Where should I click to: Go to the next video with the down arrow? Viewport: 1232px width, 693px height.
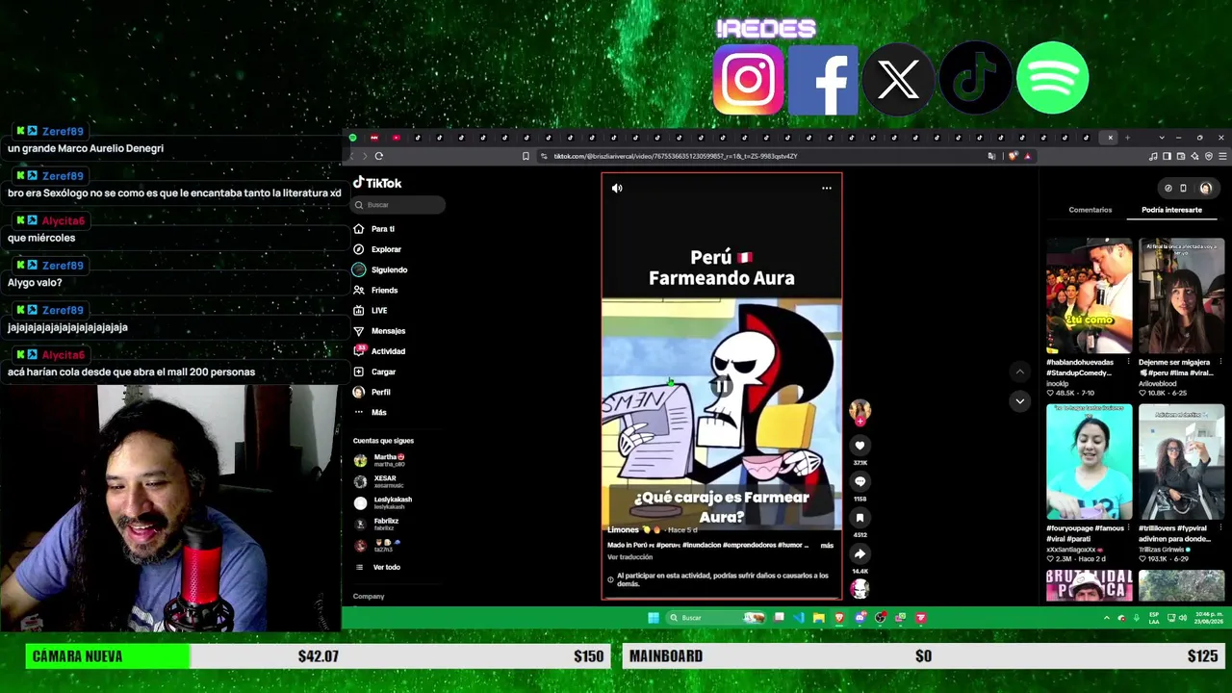[1019, 401]
